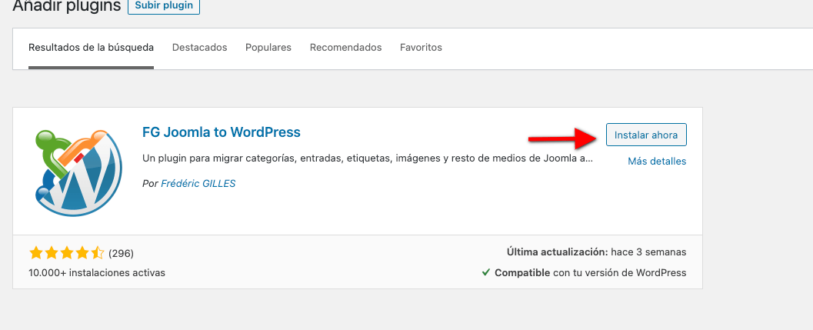Viewport: 813px width, 330px height.
Task: Go to the Favoritos tab
Action: tap(421, 48)
